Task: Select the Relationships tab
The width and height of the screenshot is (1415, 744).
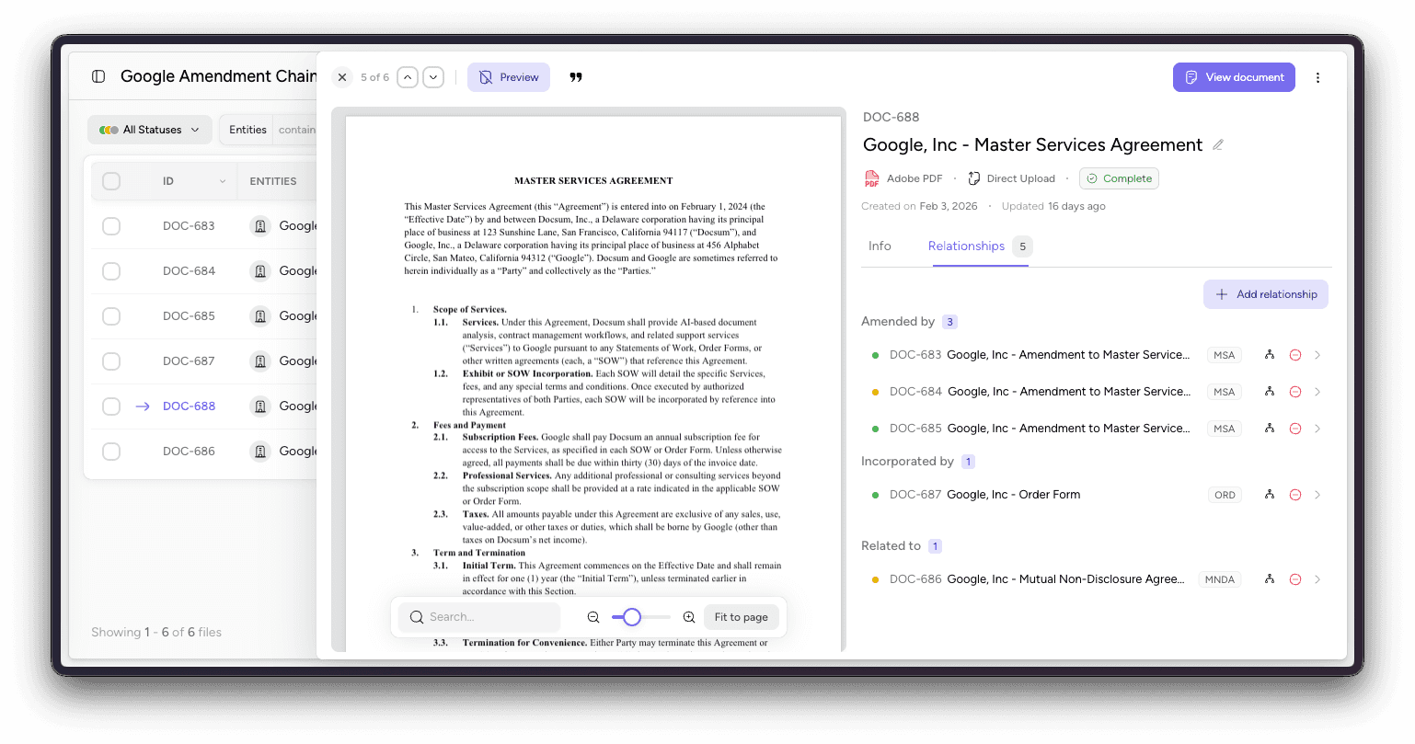Action: (x=980, y=246)
